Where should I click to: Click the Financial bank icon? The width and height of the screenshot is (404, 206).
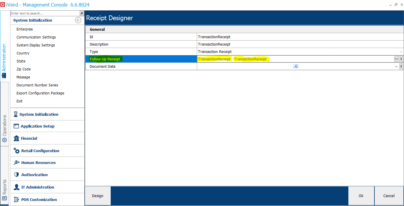coord(16,138)
